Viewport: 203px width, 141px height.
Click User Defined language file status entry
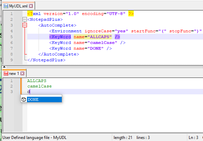[x=34, y=138]
